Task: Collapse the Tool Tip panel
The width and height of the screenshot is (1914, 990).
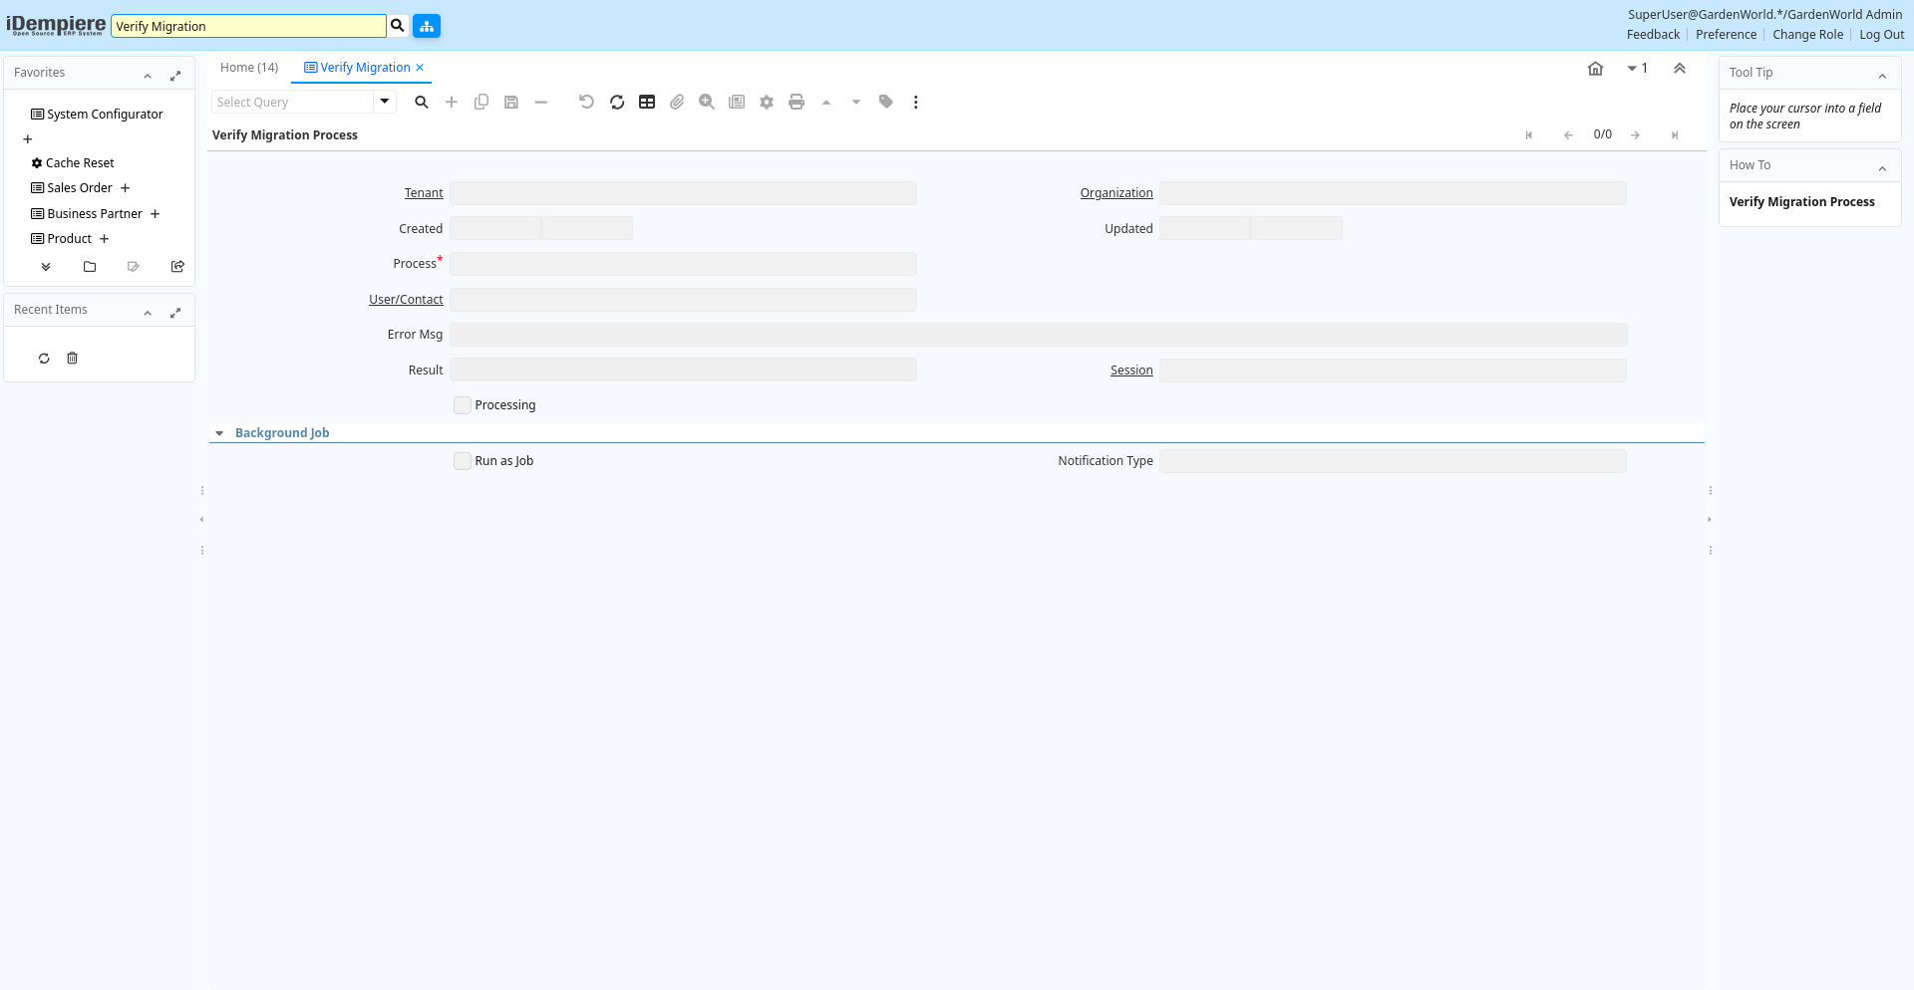Action: 1882,76
